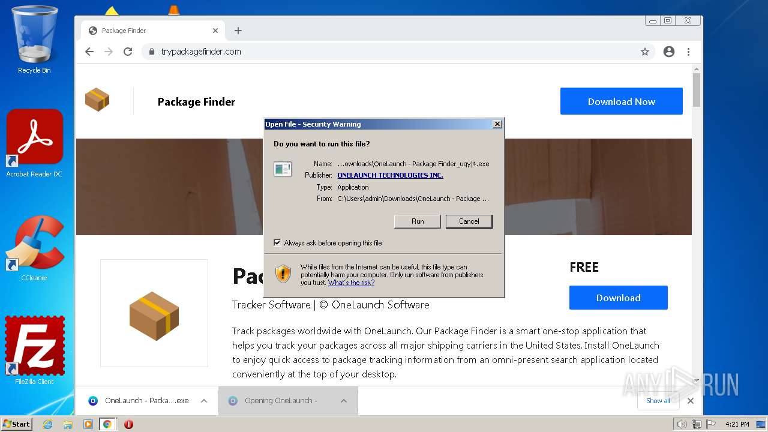Viewport: 768px width, 432px height.
Task: Click the Package Finder header title text
Action: [x=196, y=101]
